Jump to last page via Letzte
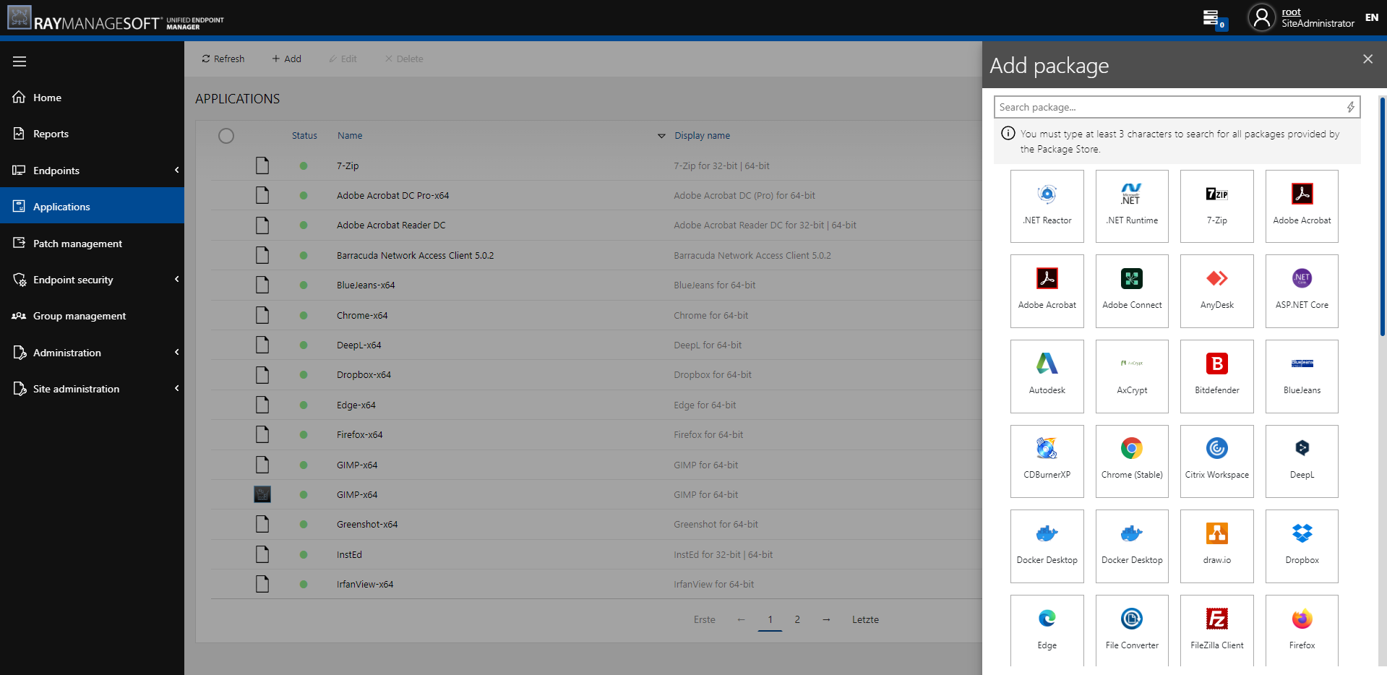Screen dimensions: 1387x675 [865, 619]
